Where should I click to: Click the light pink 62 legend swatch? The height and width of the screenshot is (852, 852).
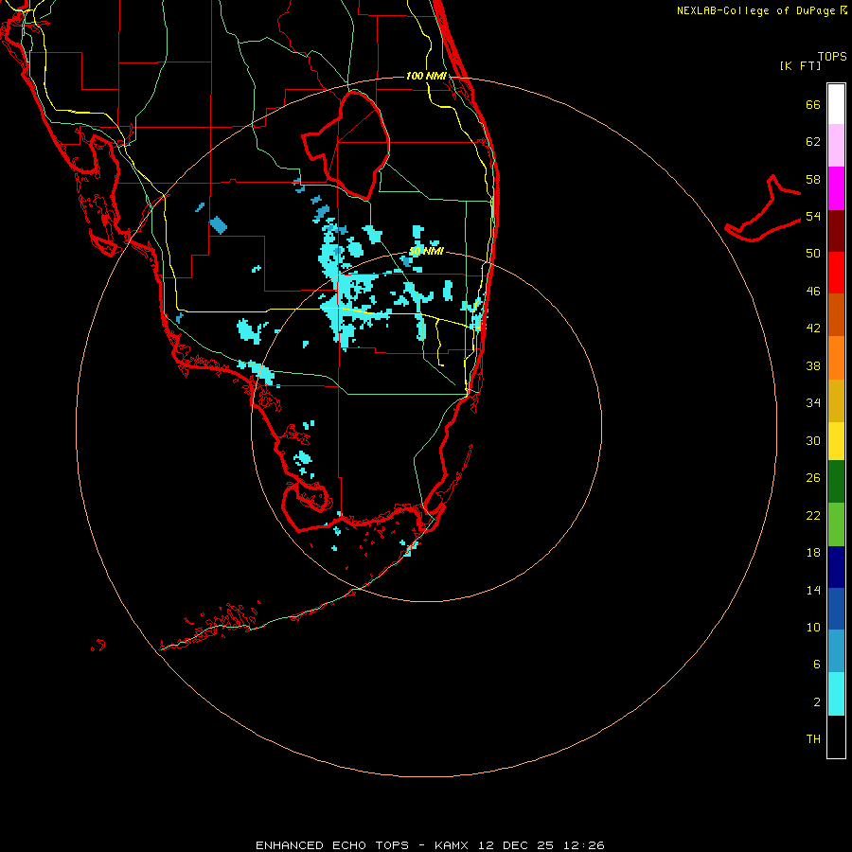(x=836, y=145)
